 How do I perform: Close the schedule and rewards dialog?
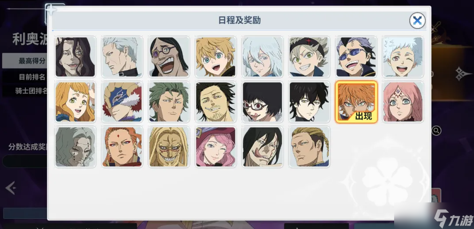point(417,20)
